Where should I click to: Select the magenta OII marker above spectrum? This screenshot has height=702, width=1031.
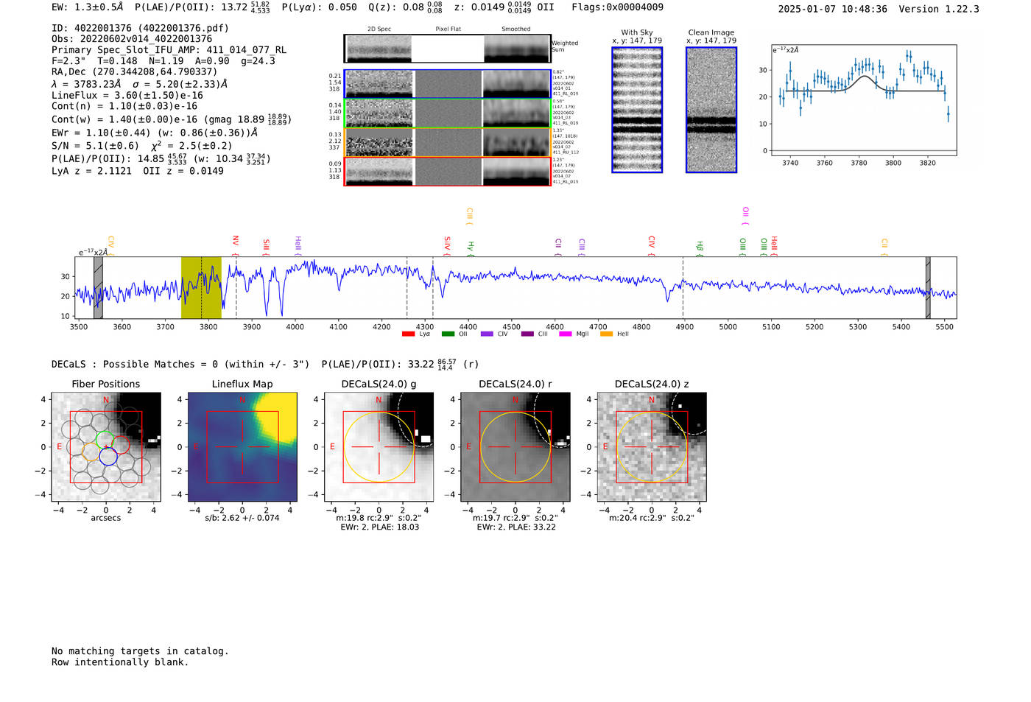tap(745, 216)
